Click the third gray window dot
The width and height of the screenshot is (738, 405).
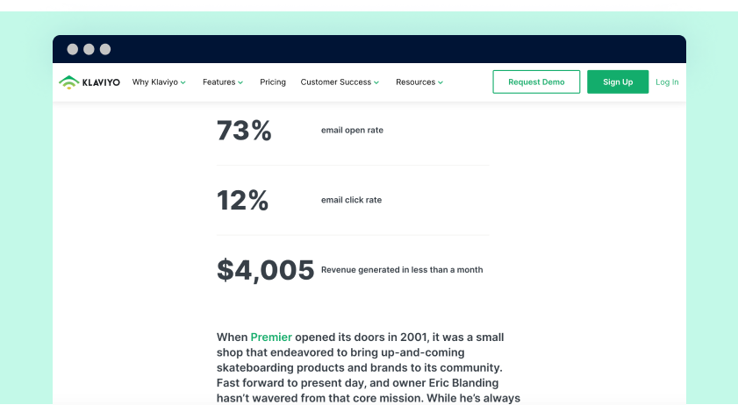point(105,49)
